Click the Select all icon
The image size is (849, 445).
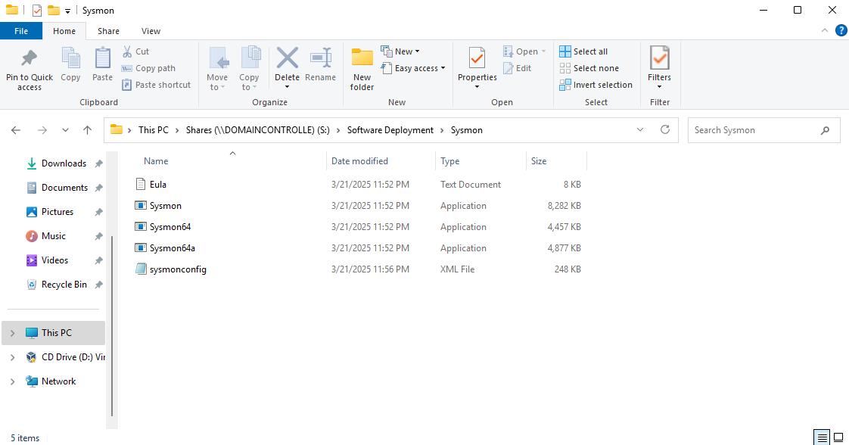click(x=565, y=51)
